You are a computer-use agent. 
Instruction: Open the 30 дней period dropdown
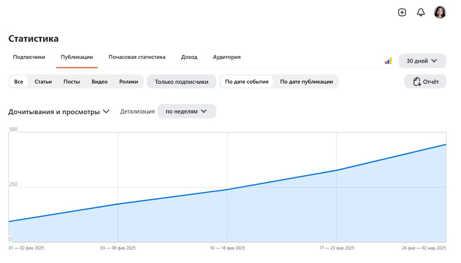pyautogui.click(x=423, y=60)
